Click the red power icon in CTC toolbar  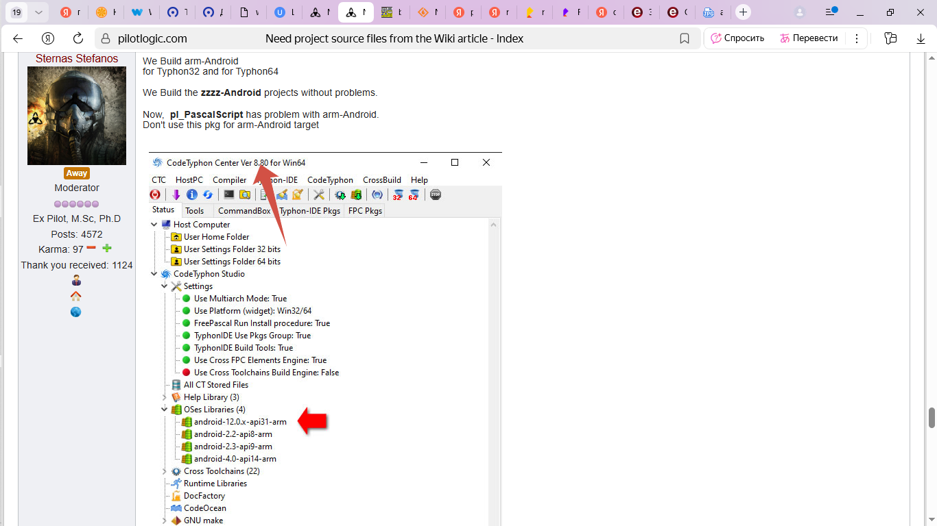[156, 195]
